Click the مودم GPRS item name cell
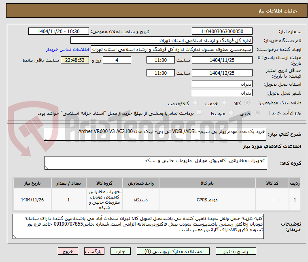 [x=207, y=200]
